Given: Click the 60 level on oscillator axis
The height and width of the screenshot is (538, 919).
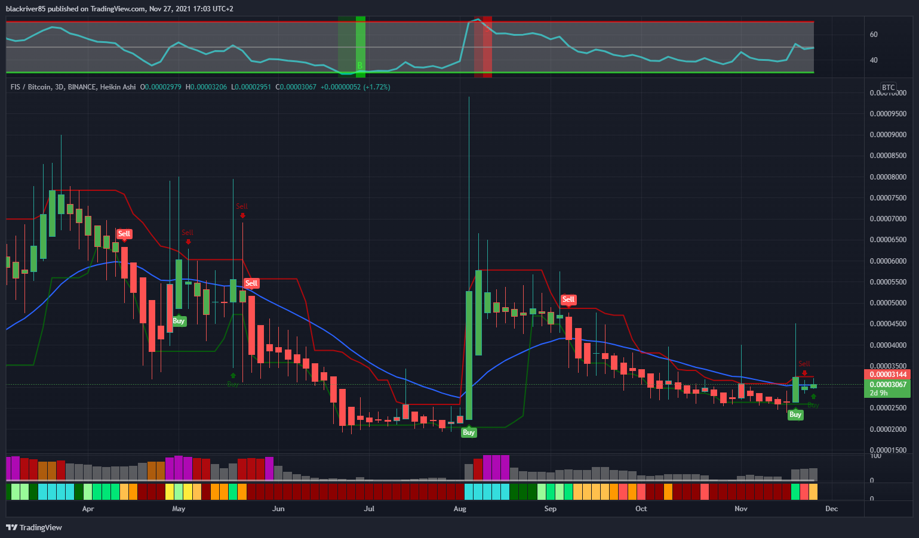Looking at the screenshot, I should [874, 35].
